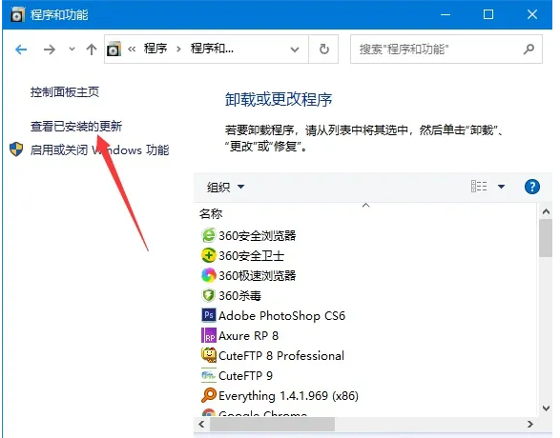Select the CuteFTP 9 entry
The image size is (560, 438).
245,375
